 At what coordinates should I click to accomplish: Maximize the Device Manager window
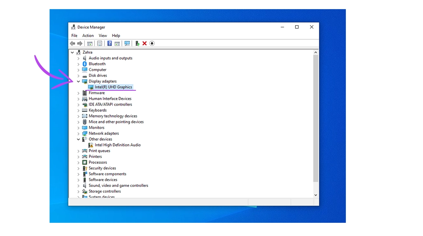297,27
